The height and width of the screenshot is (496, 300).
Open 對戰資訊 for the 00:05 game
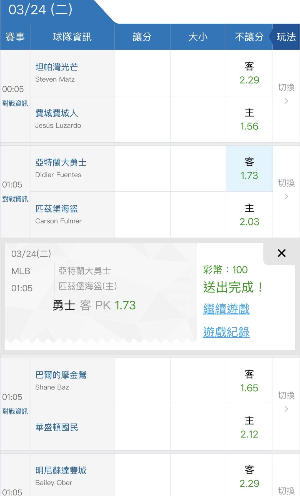[x=15, y=104]
